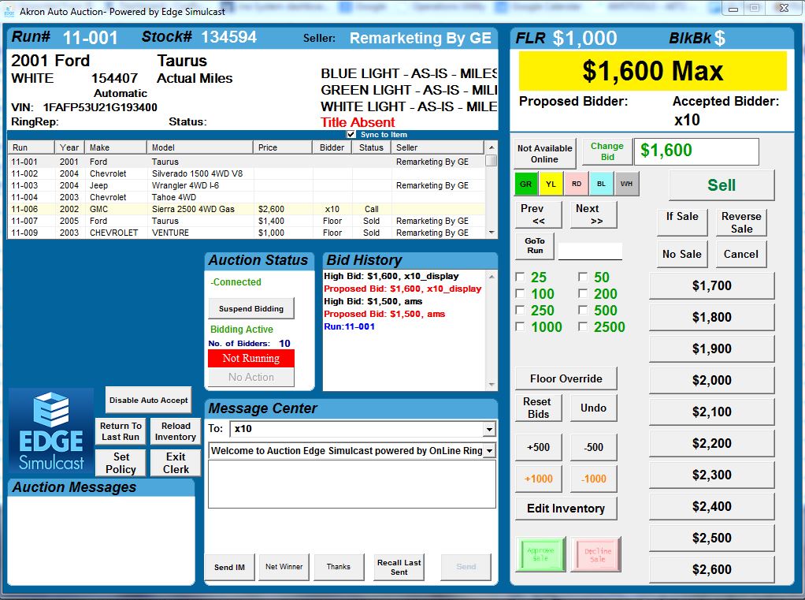Open the message To recipient dropdown

pos(489,429)
